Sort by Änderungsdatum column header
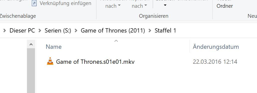 [216, 47]
